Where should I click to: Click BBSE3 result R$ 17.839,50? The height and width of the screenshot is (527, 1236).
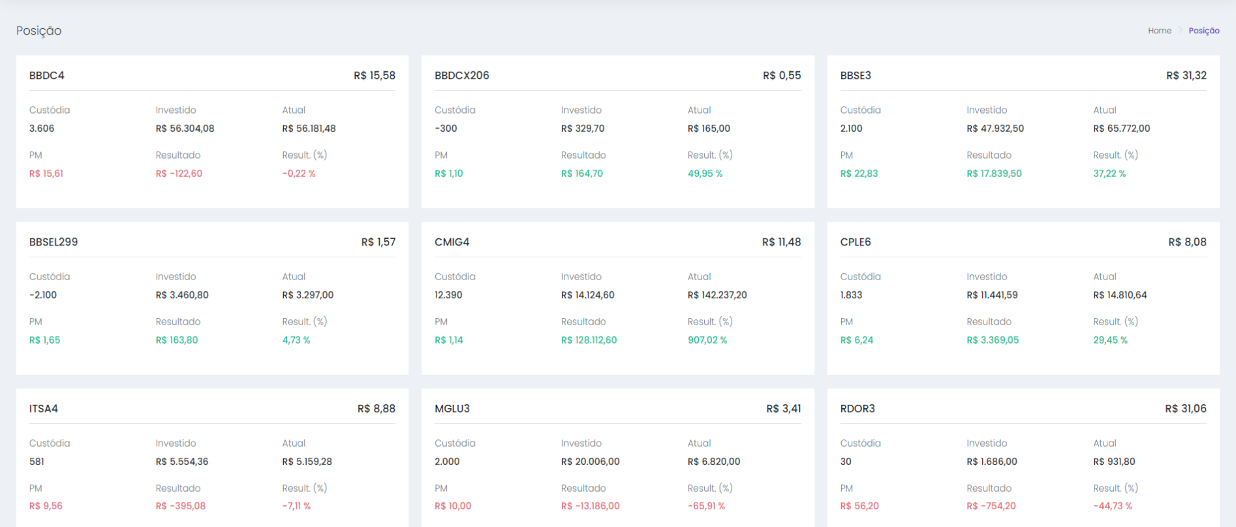point(995,174)
